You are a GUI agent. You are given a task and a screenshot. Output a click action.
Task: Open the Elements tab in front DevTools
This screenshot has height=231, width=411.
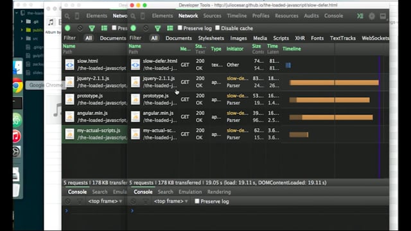162,16
